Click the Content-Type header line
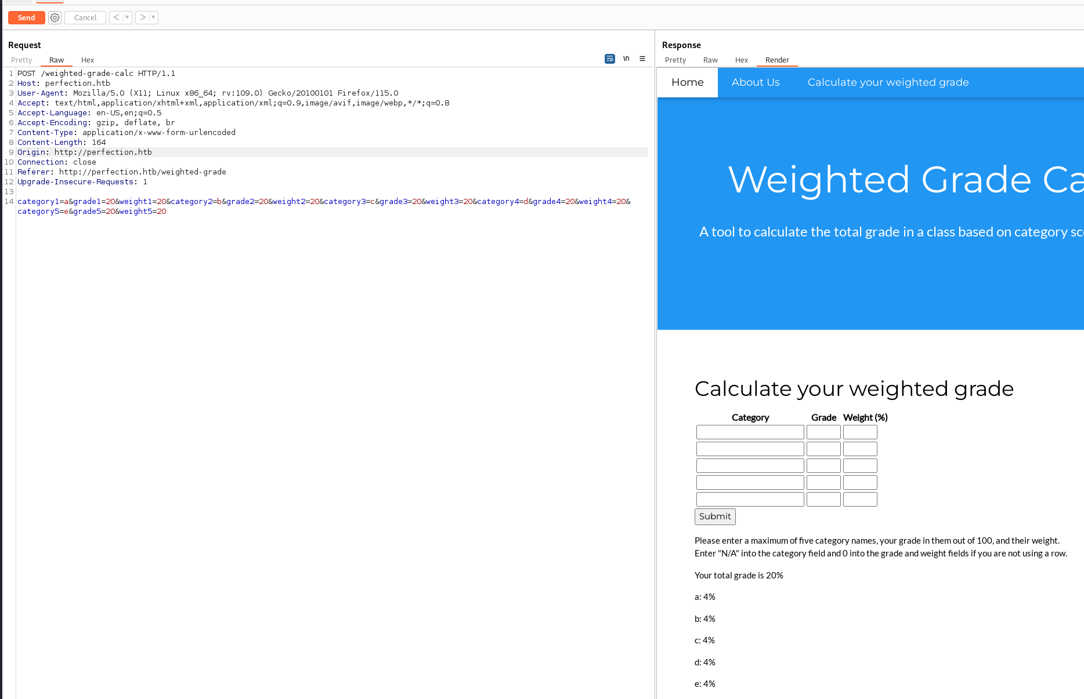 [127, 133]
